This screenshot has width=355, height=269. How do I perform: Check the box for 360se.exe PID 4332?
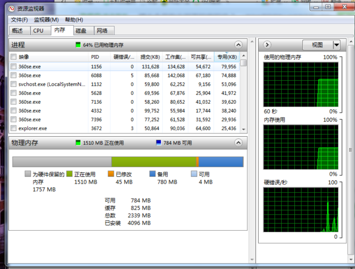(x=14, y=110)
